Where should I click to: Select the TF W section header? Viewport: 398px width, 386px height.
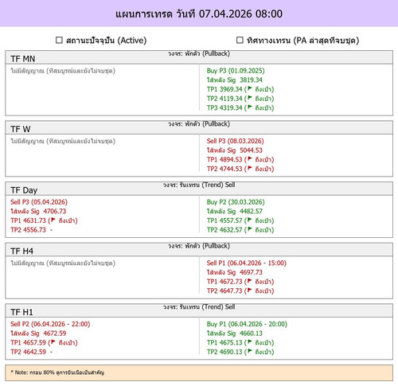pyautogui.click(x=199, y=127)
